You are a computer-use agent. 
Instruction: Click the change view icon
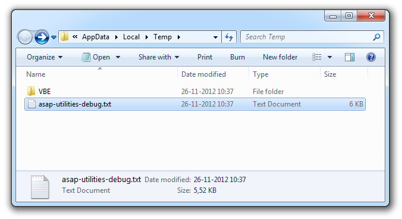click(316, 57)
